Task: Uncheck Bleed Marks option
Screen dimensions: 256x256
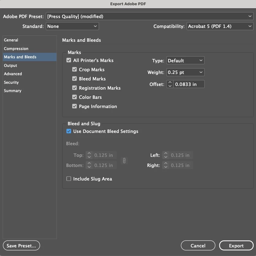Action: click(x=74, y=79)
